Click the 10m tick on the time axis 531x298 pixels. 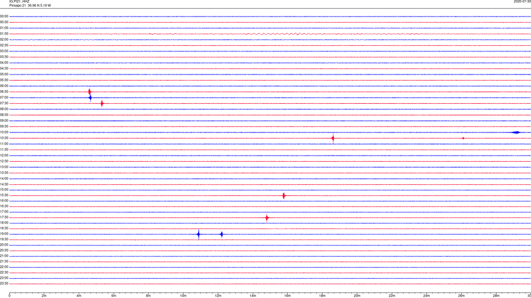(x=183, y=296)
